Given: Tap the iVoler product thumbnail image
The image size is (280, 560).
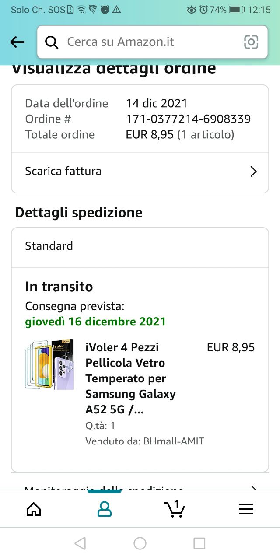Looking at the screenshot, I should 49,364.
